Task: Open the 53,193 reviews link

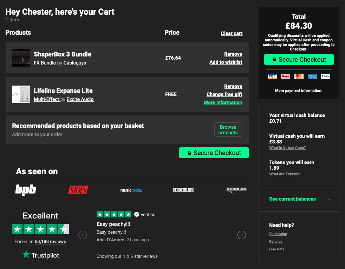Action: [x=50, y=242]
